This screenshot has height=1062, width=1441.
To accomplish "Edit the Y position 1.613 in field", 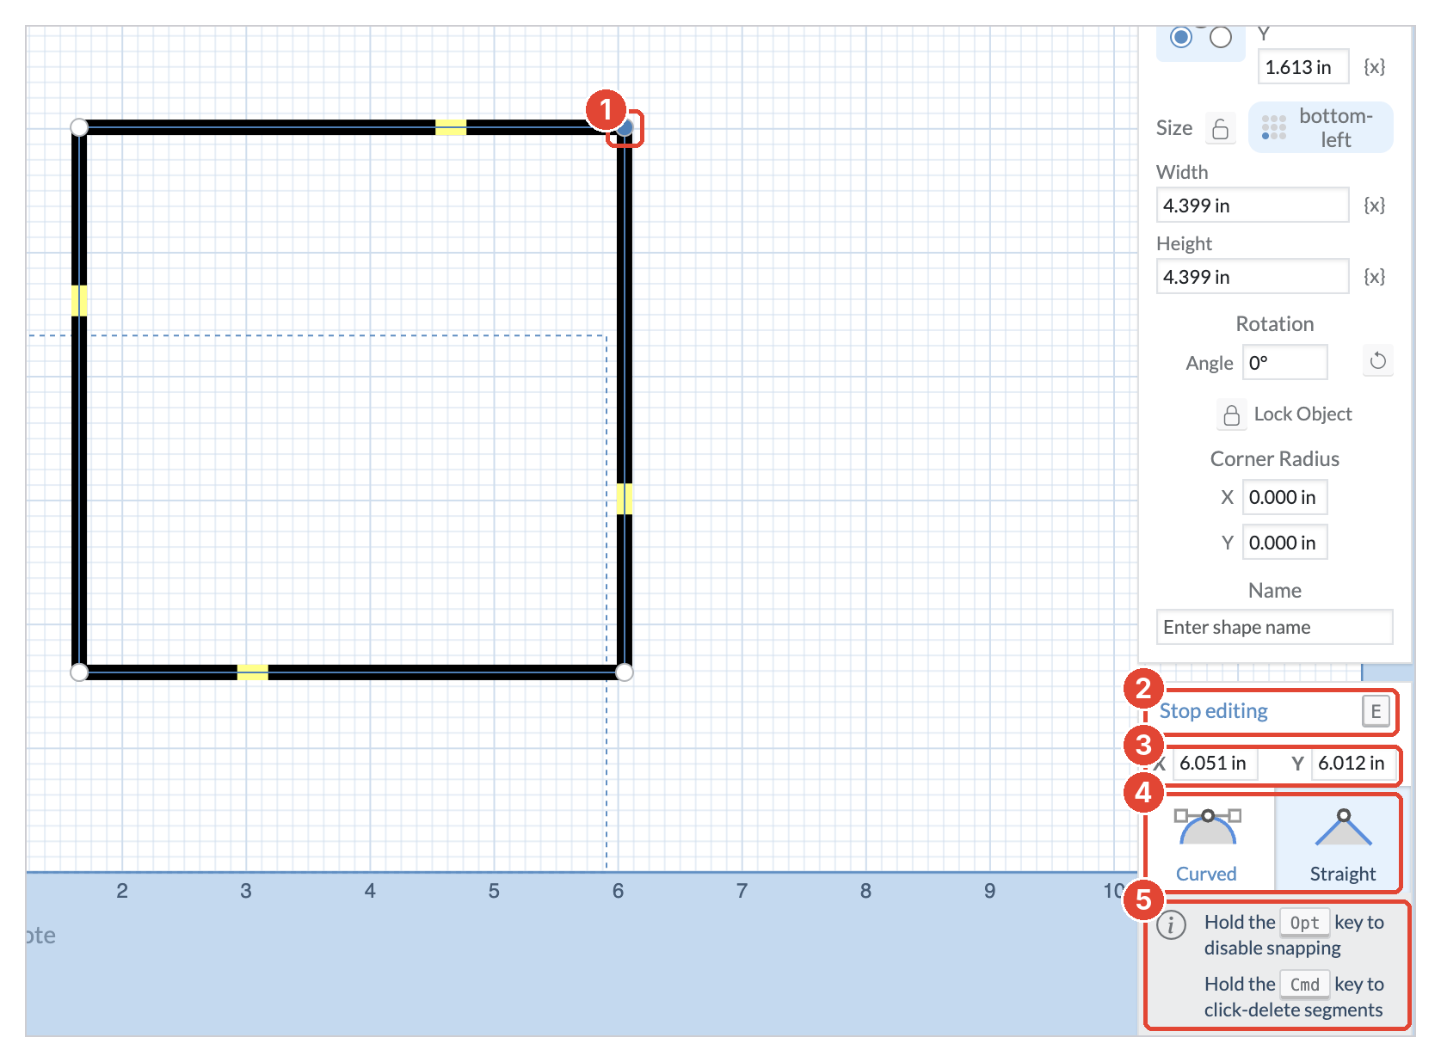I will point(1303,67).
